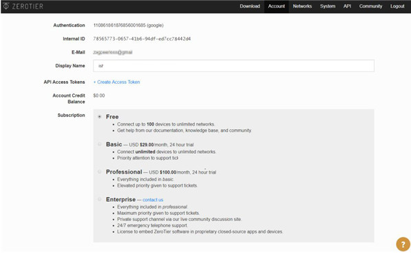
Task: Click the Free plan heading text
Action: click(x=113, y=117)
